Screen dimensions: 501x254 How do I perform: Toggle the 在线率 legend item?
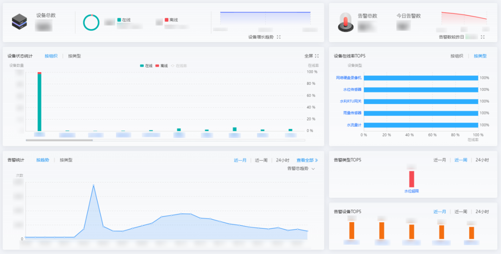[180, 66]
